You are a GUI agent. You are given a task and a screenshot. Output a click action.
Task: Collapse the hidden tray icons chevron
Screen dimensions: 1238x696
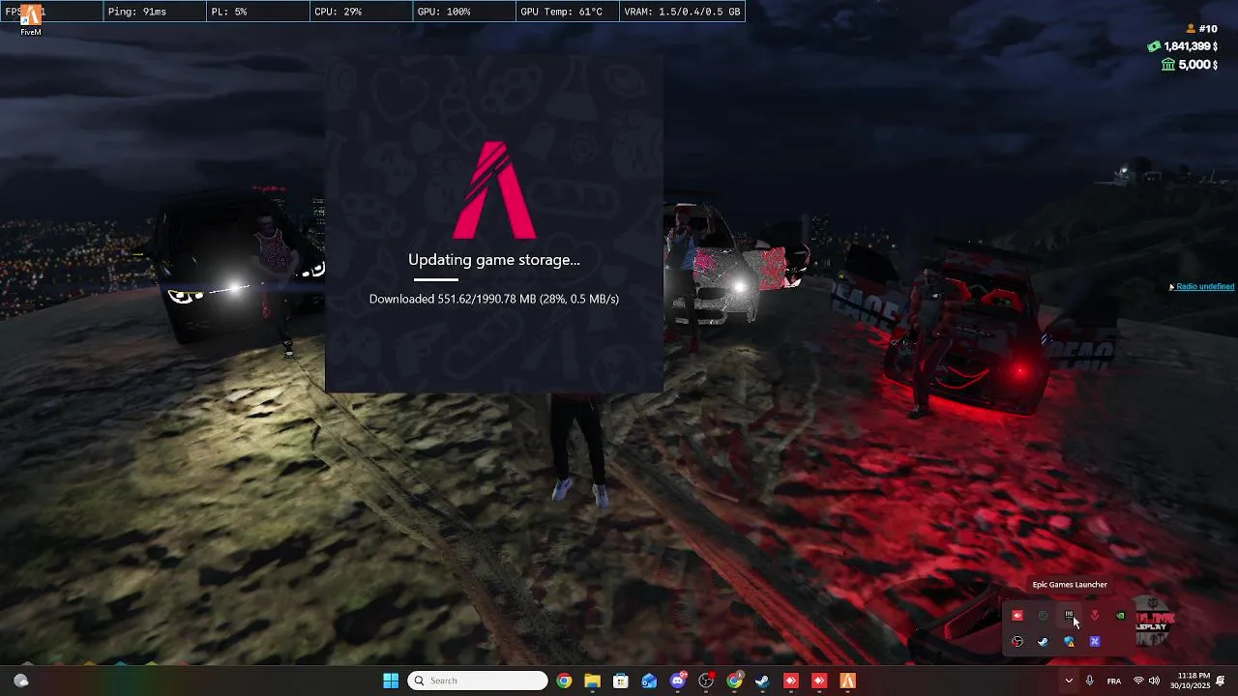point(1069,681)
